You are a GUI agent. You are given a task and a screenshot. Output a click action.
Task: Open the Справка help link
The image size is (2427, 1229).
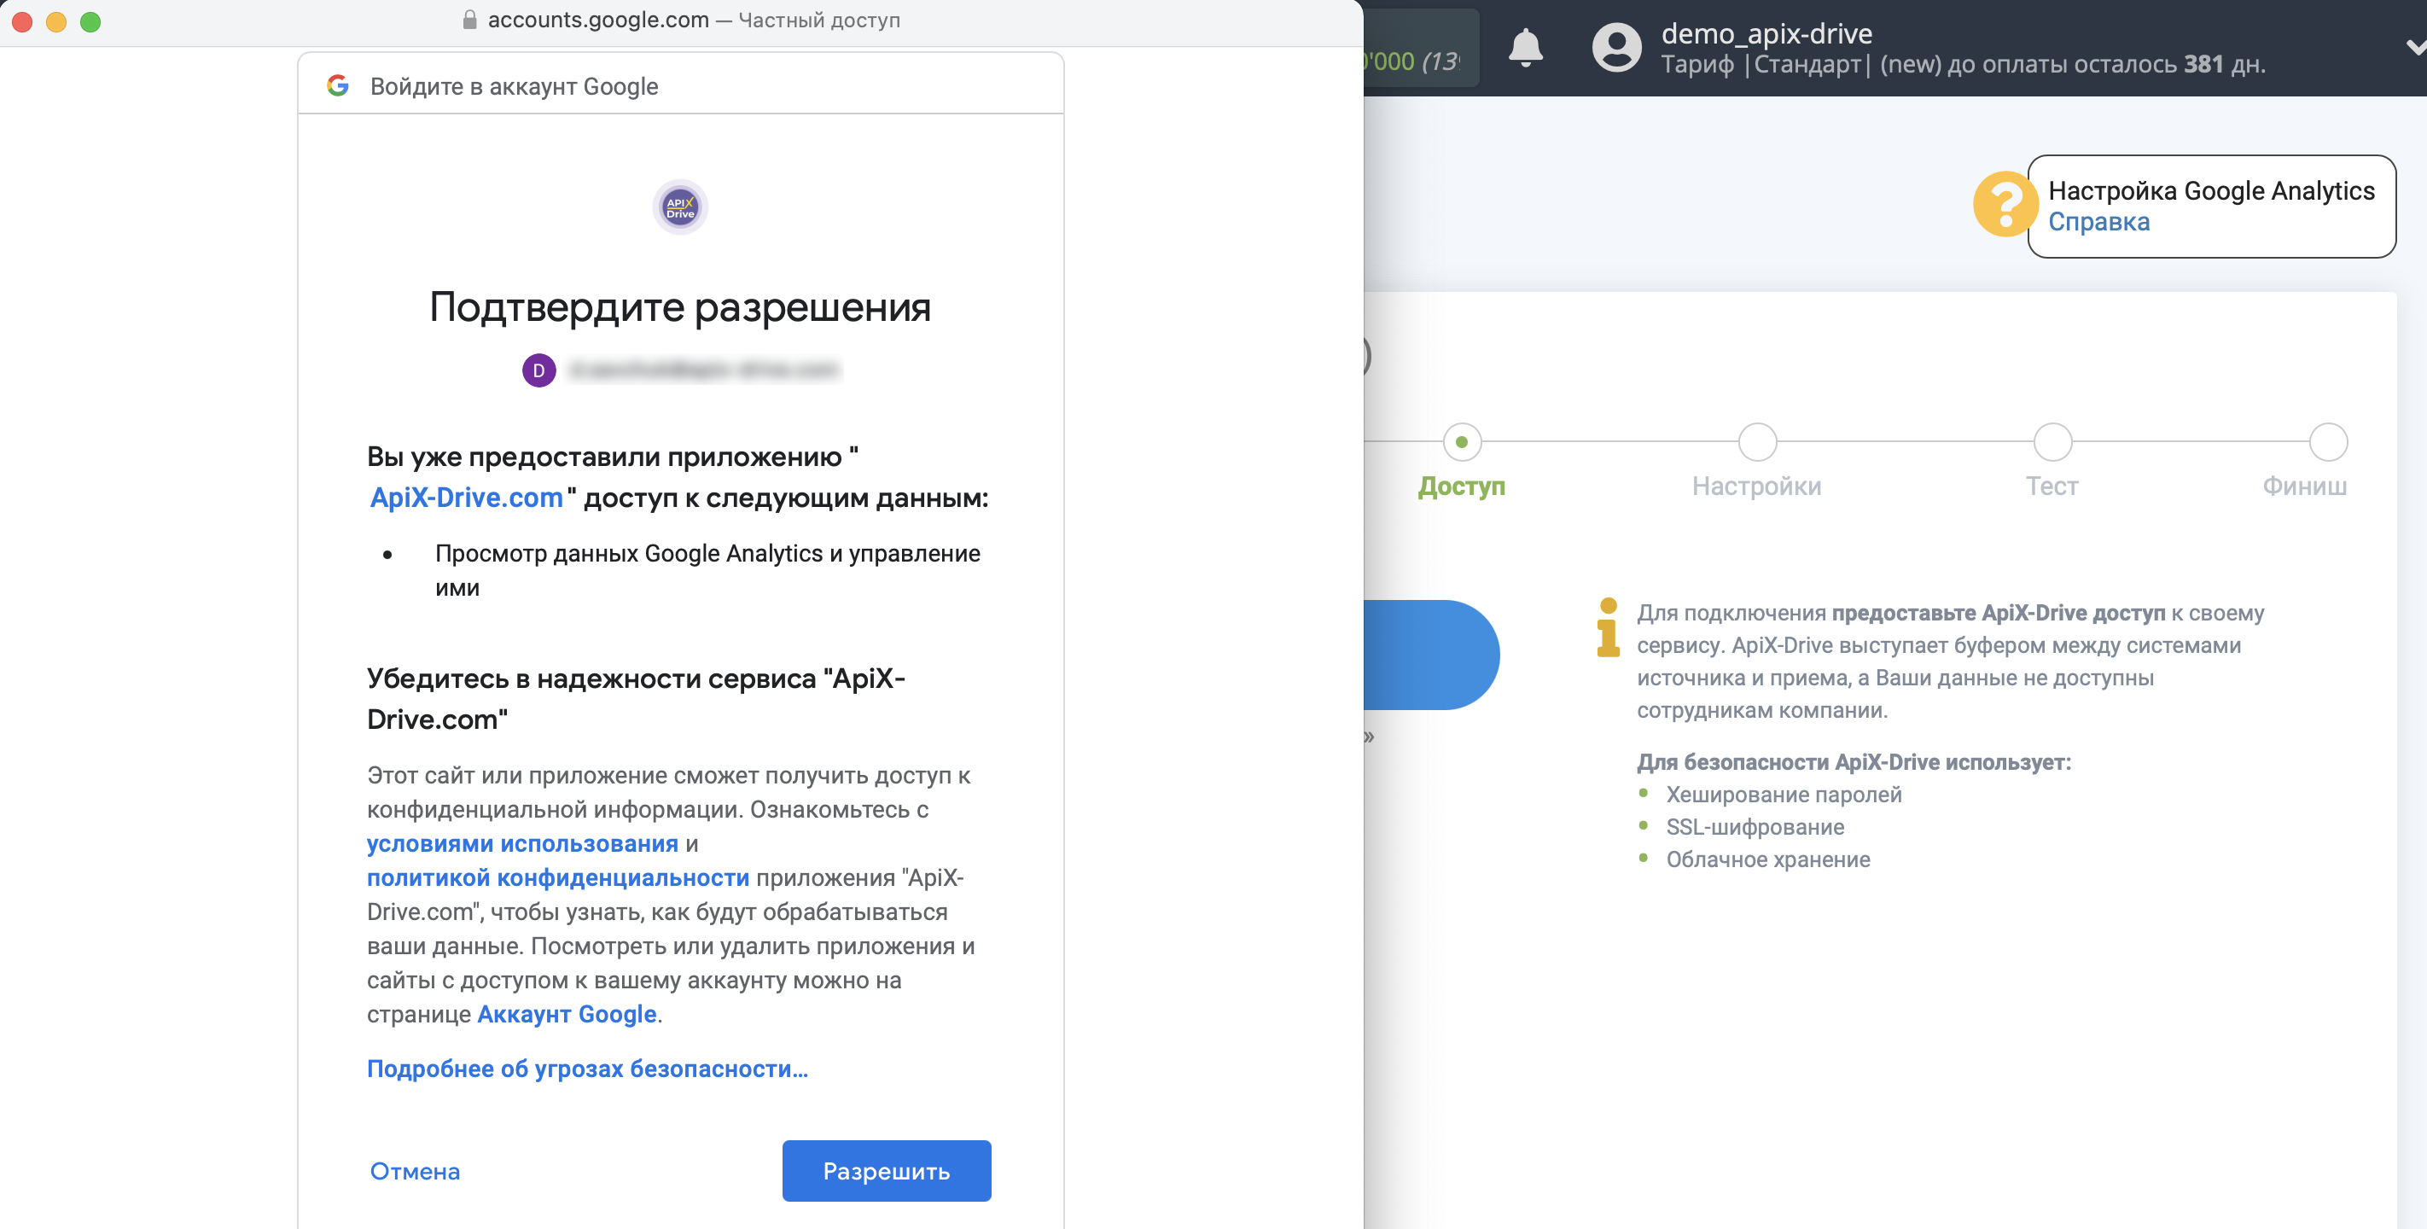tap(2098, 222)
